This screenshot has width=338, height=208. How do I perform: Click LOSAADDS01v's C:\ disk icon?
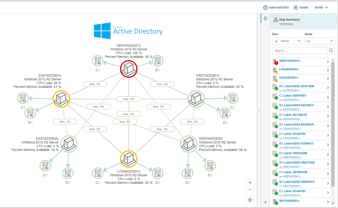pos(98,173)
